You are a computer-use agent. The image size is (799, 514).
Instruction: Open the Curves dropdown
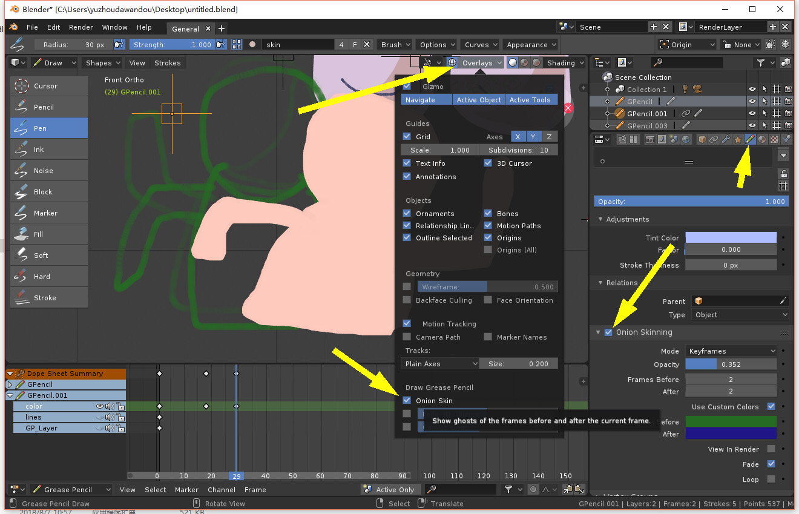pos(481,45)
